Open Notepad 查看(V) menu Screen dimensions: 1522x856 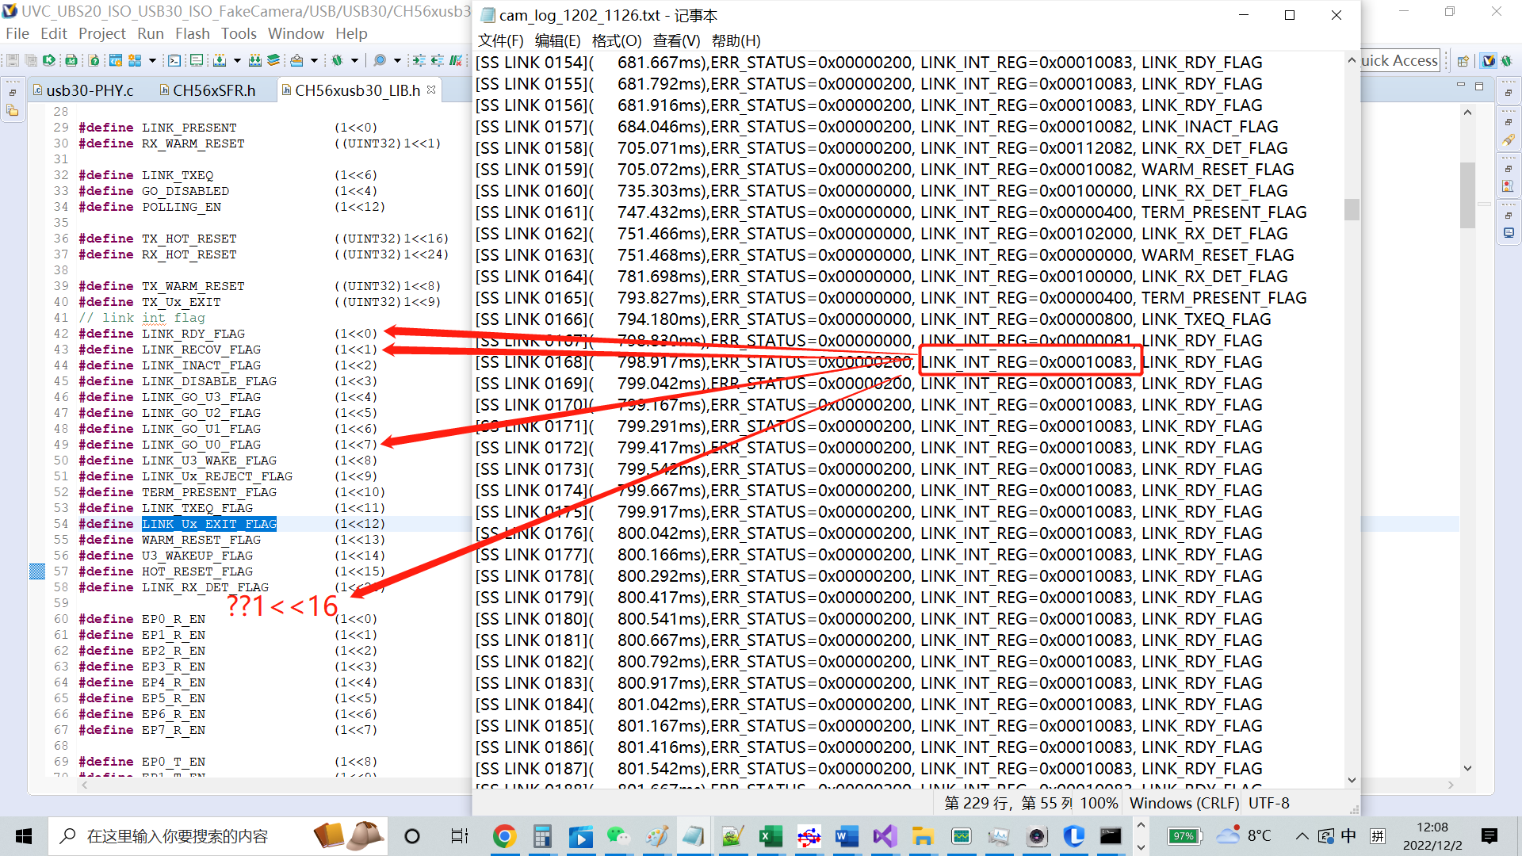677,40
